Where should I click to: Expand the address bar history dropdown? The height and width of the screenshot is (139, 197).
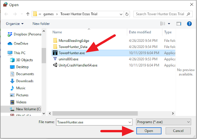point(121,14)
